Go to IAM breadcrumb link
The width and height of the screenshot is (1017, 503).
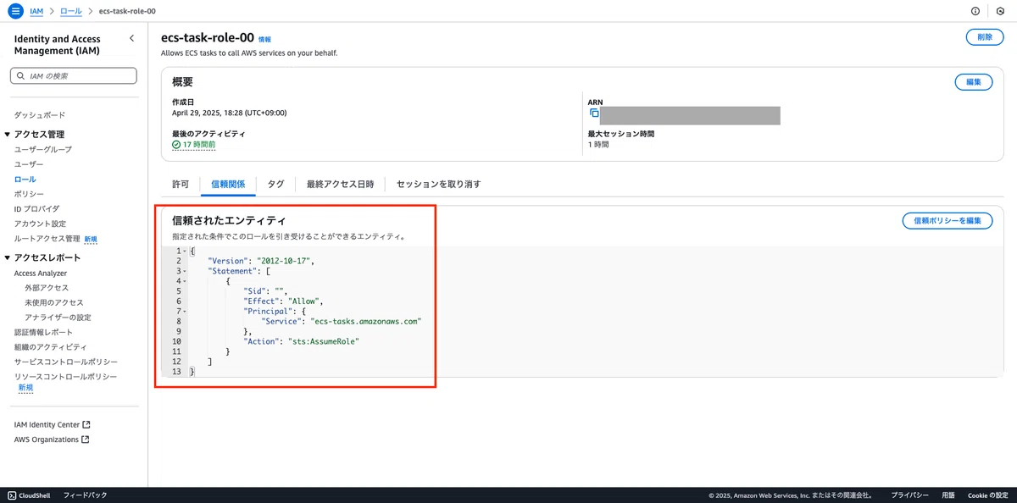[x=36, y=12]
